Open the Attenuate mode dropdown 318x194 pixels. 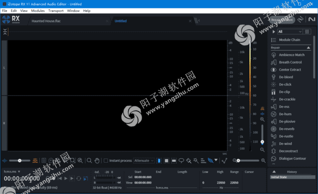(144, 161)
